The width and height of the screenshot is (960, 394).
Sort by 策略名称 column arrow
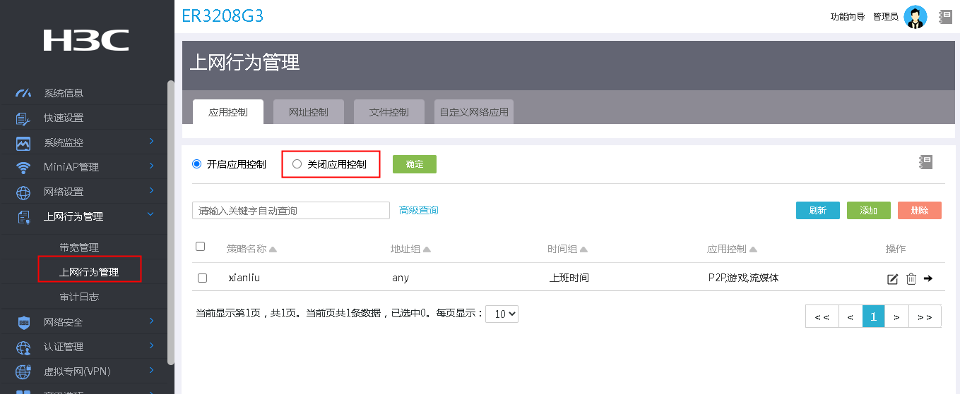click(x=273, y=250)
